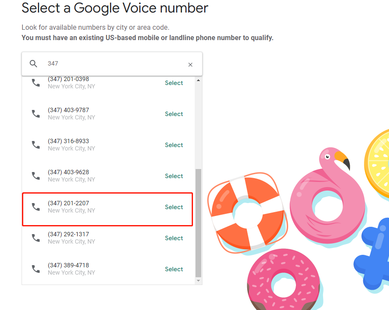Choose Select for (347) 403-9628
Screen dimensions: 389x310
coord(174,176)
